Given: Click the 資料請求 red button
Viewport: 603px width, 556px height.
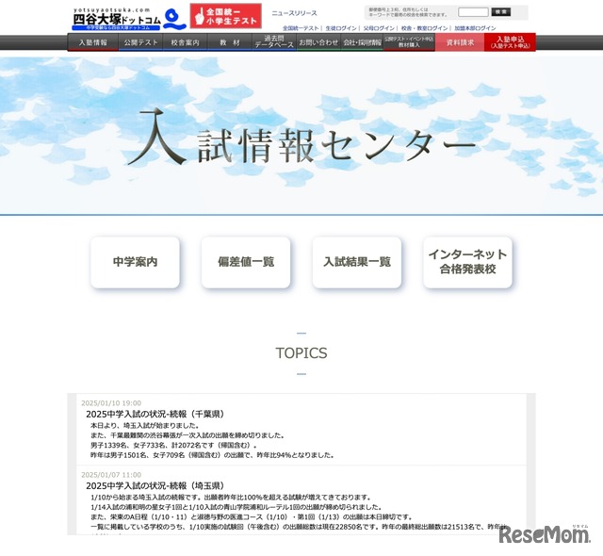Looking at the screenshot, I should (x=460, y=43).
